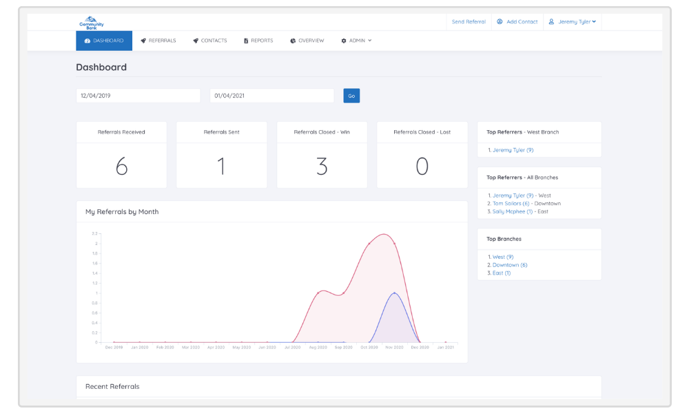Viewport: 689px width, 413px height.
Task: Click the Community Bank logo
Action: tap(92, 23)
